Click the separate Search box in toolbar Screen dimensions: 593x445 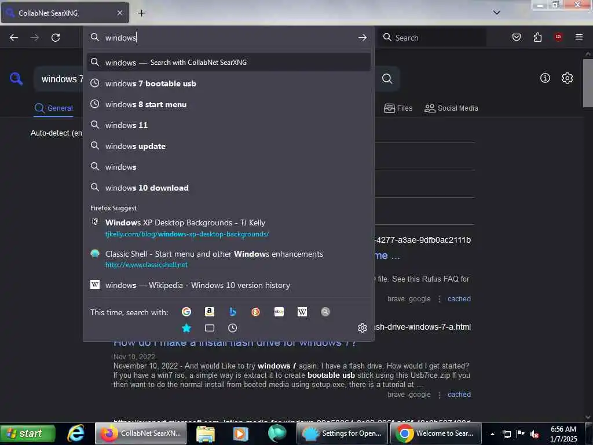(432, 38)
